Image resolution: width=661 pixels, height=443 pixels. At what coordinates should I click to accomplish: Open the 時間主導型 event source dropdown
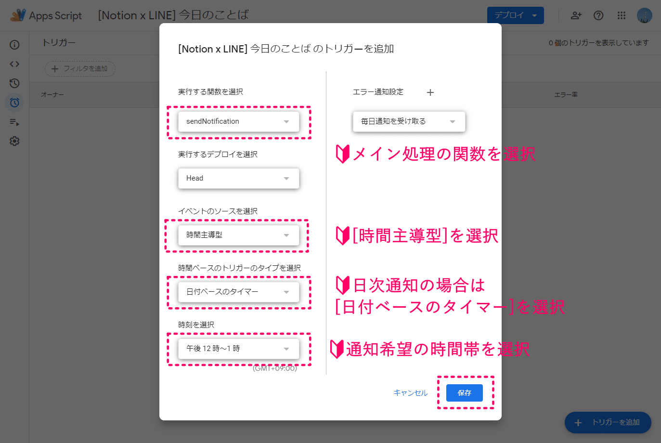click(239, 235)
